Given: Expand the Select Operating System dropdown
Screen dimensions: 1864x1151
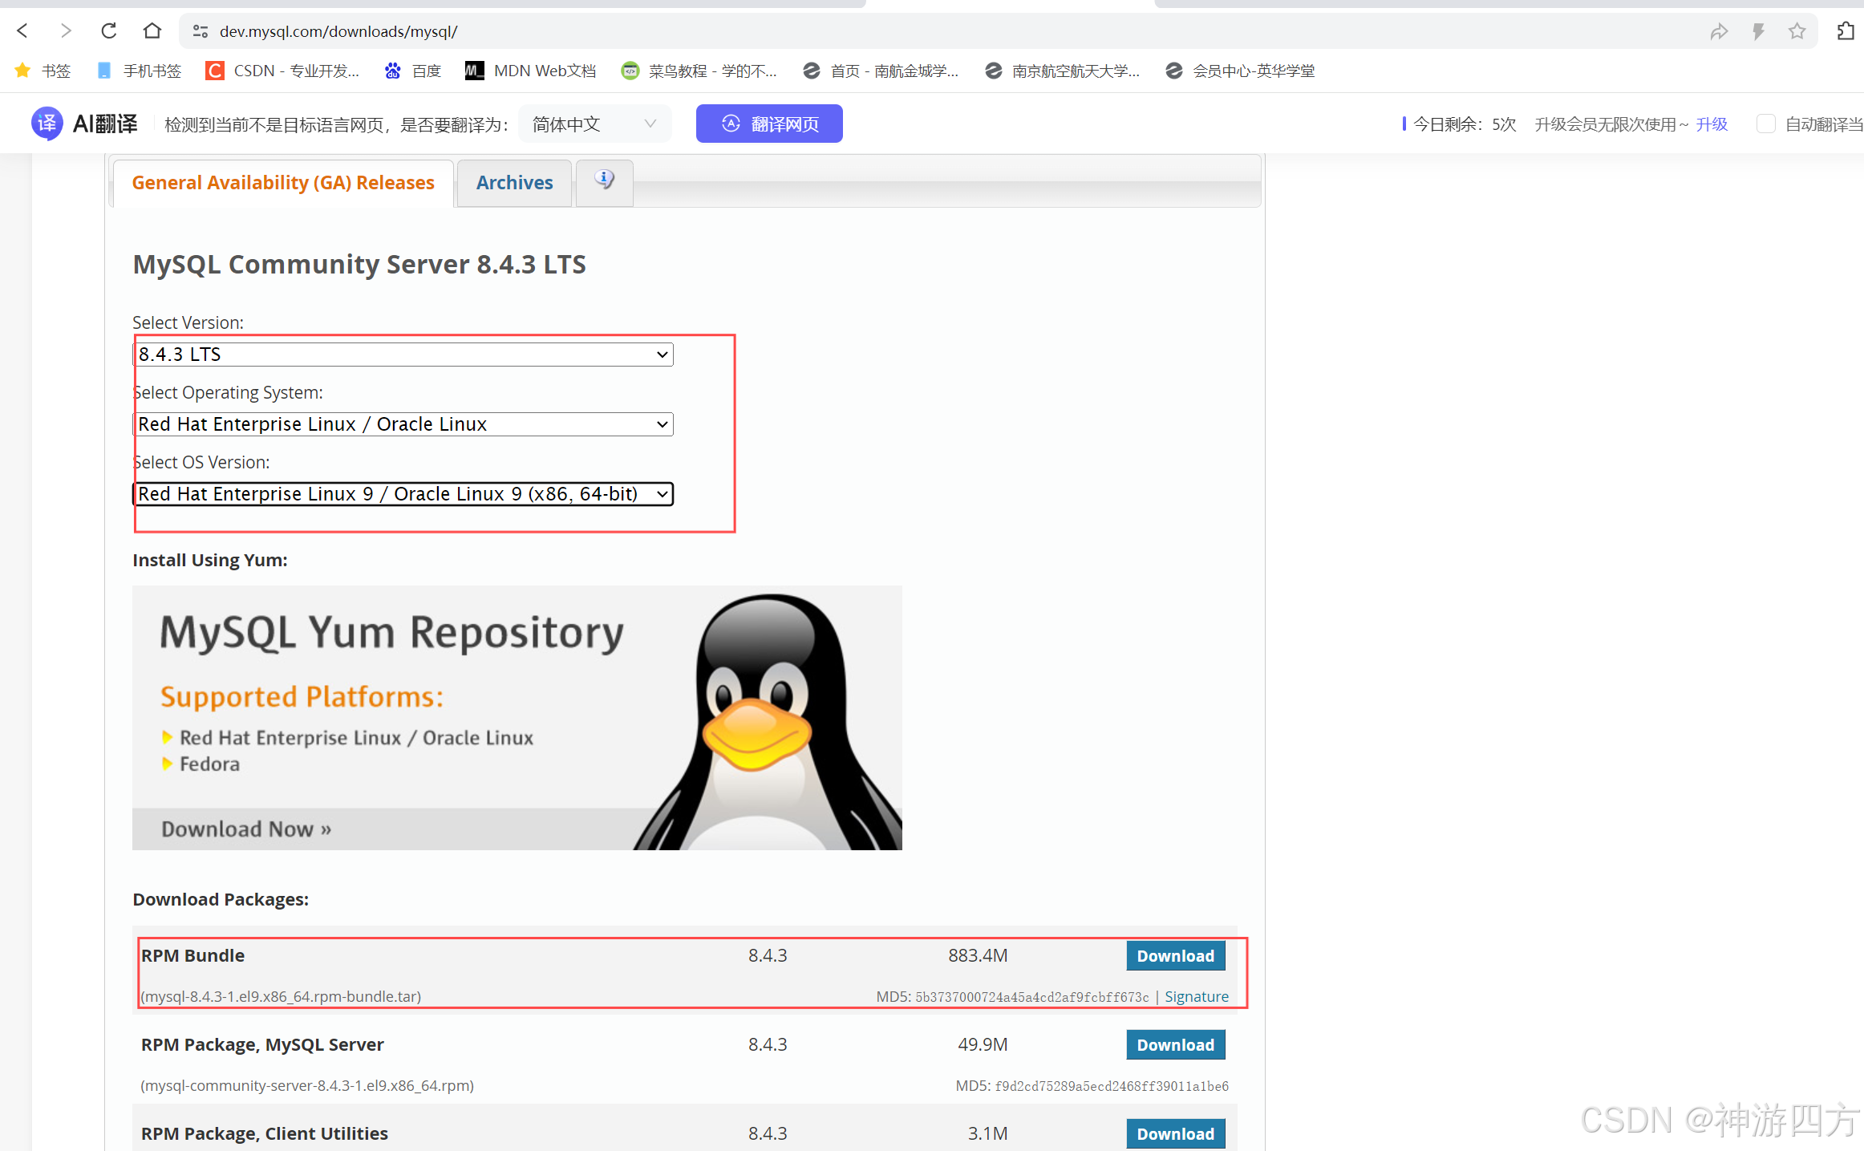Looking at the screenshot, I should (x=403, y=424).
